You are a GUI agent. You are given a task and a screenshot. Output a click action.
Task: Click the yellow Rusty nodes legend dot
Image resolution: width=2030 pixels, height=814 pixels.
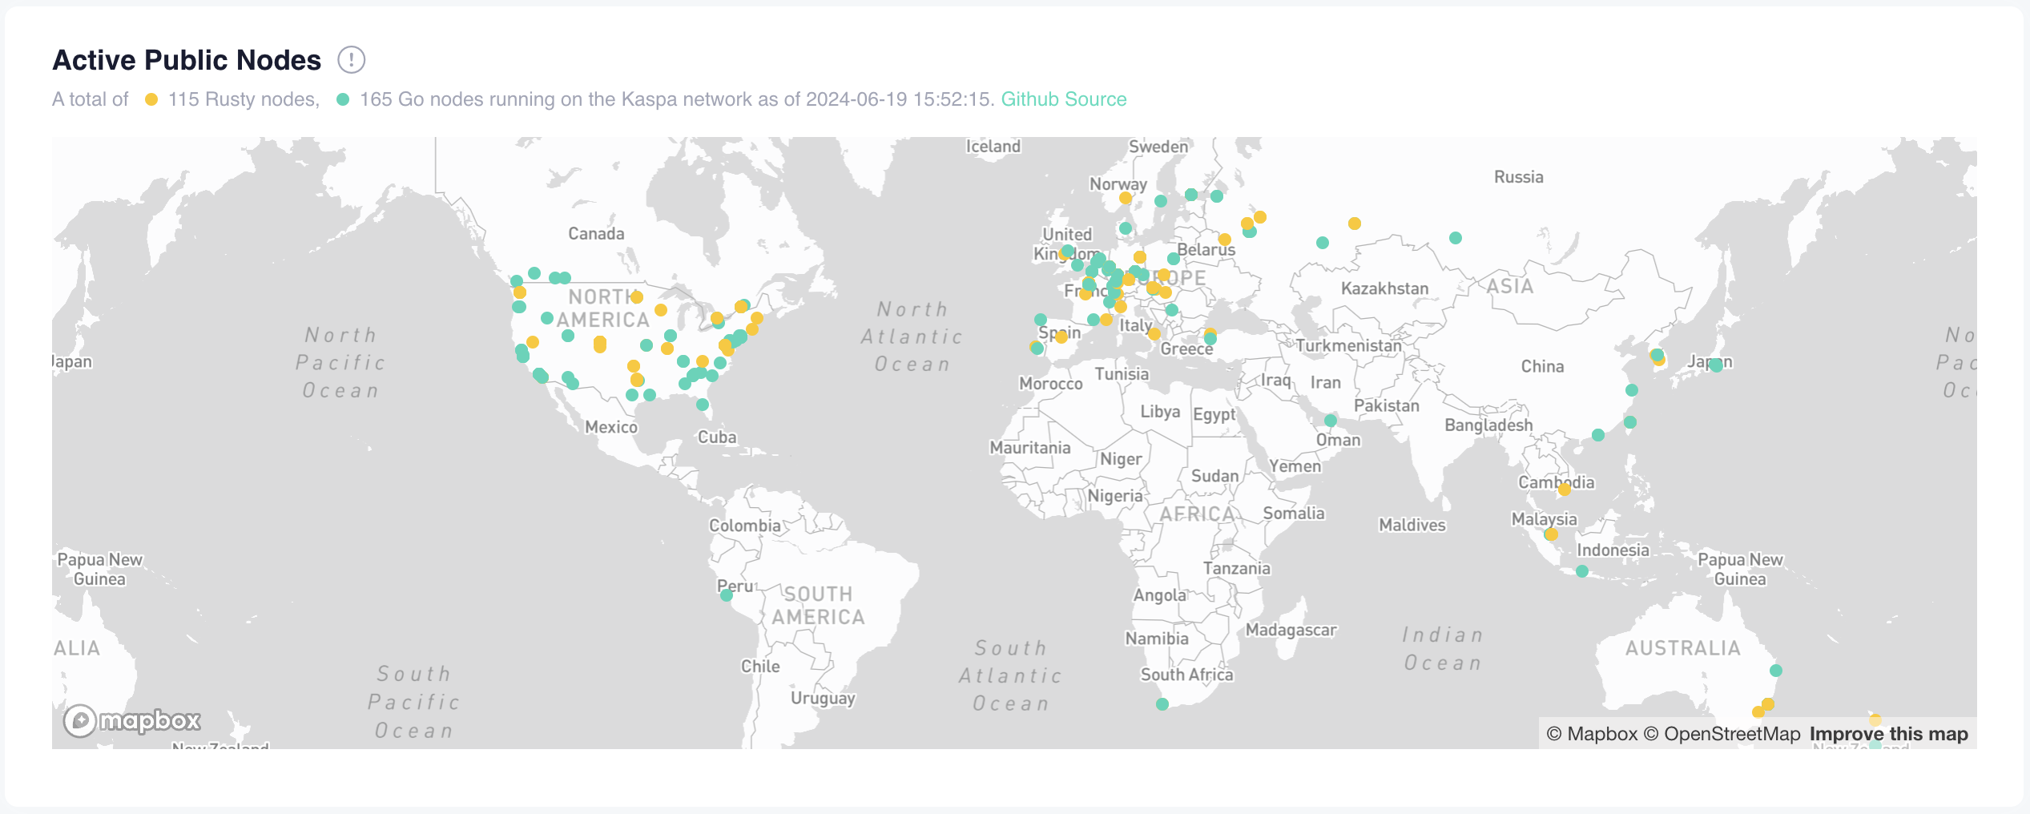pos(151,99)
